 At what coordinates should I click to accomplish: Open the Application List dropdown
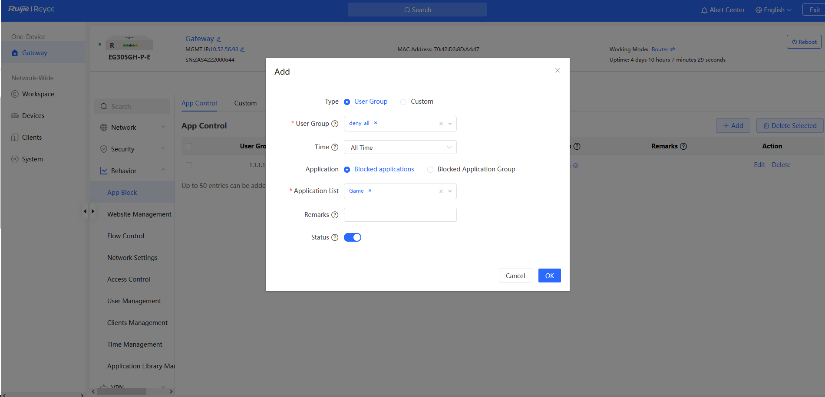[x=450, y=191]
